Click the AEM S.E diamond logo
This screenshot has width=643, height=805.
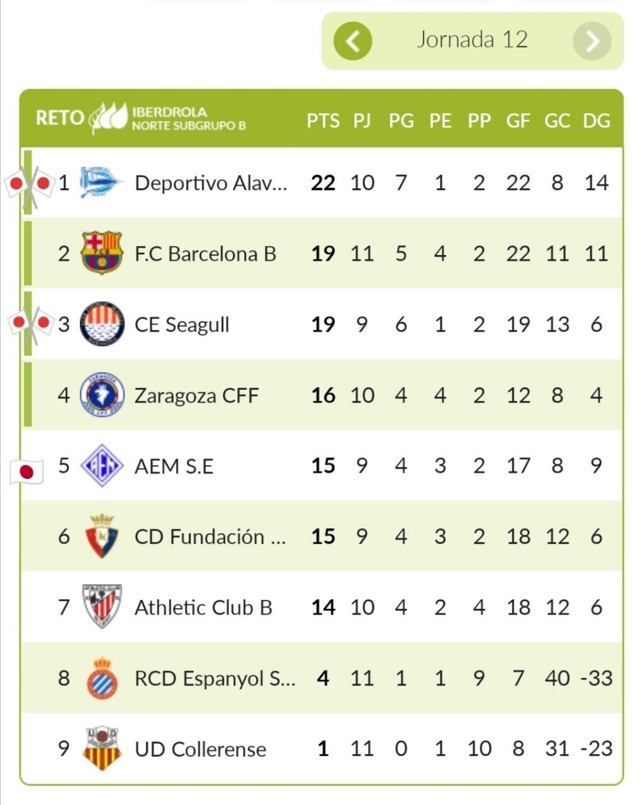coord(102,466)
